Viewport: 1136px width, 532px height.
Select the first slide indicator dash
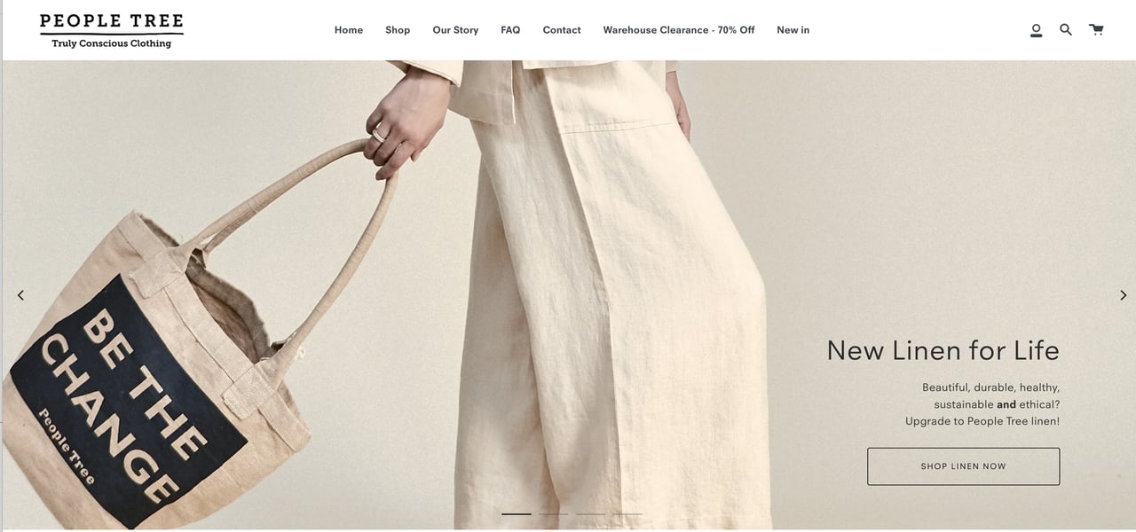[517, 514]
